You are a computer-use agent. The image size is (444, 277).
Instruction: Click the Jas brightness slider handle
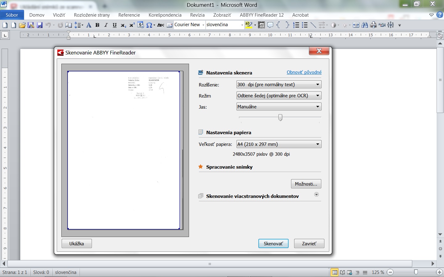pos(280,117)
